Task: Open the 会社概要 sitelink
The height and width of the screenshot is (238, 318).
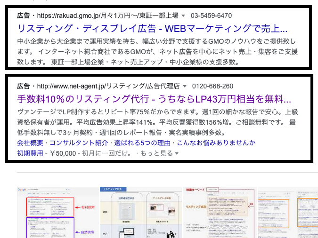Action: pos(30,143)
